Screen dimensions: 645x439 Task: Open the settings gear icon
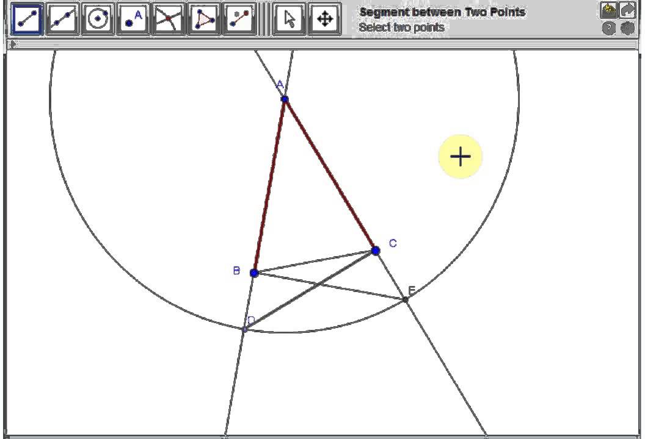(627, 28)
